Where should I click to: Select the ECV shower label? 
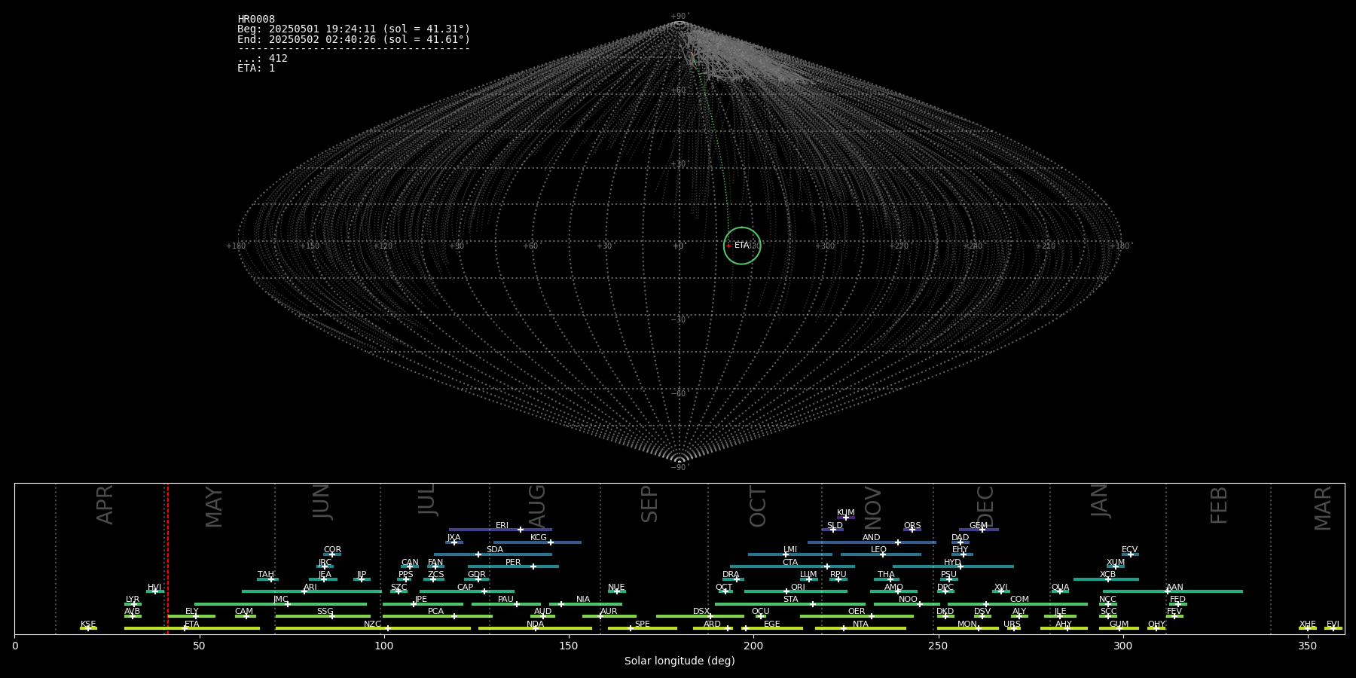click(1129, 549)
